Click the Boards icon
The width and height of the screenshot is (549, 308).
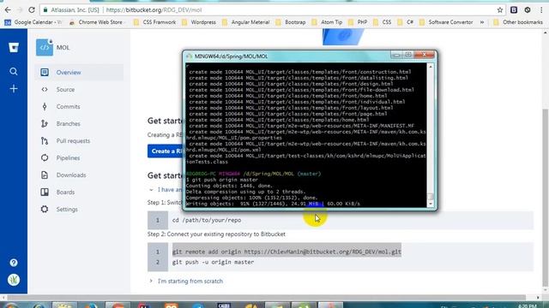[45, 192]
